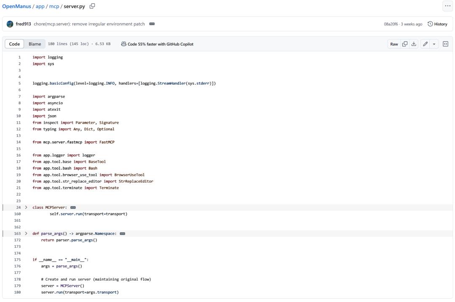
Task: Open the mcp folder breadcrumb
Action: (54, 6)
